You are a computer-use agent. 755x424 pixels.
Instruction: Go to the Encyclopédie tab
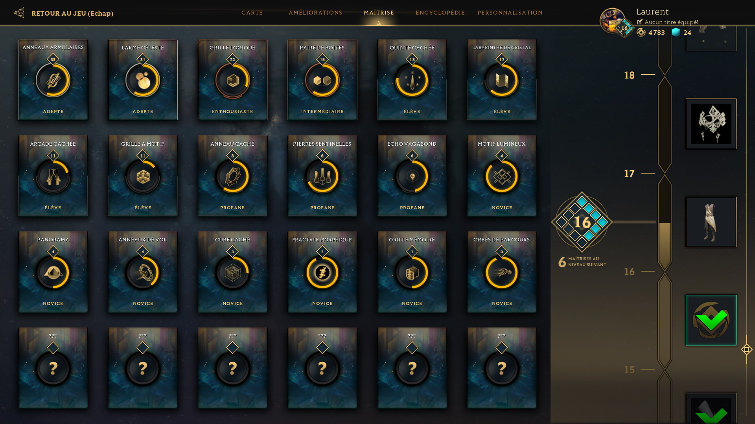440,13
